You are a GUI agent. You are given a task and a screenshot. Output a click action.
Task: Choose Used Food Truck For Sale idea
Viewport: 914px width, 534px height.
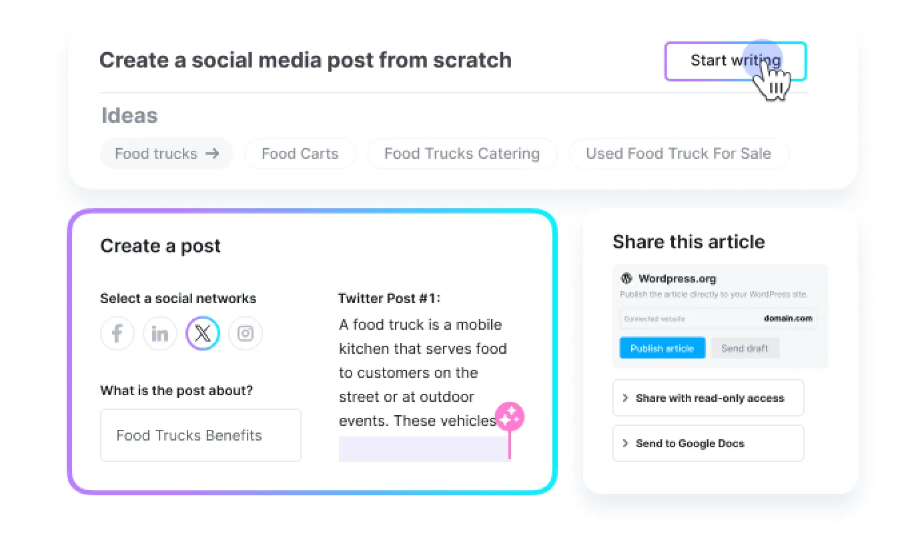(678, 154)
